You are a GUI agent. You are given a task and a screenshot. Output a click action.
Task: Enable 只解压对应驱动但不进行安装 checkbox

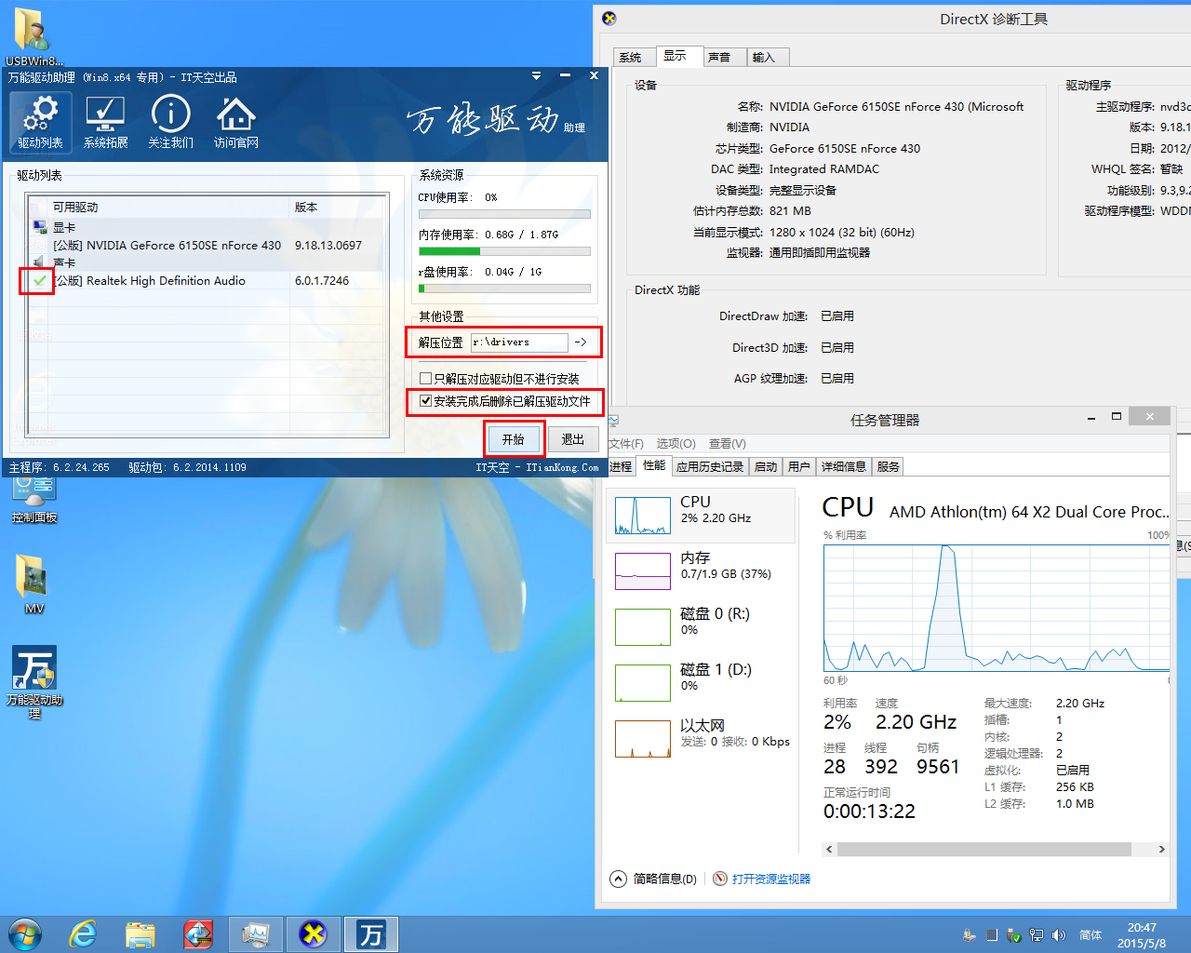pyautogui.click(x=426, y=379)
